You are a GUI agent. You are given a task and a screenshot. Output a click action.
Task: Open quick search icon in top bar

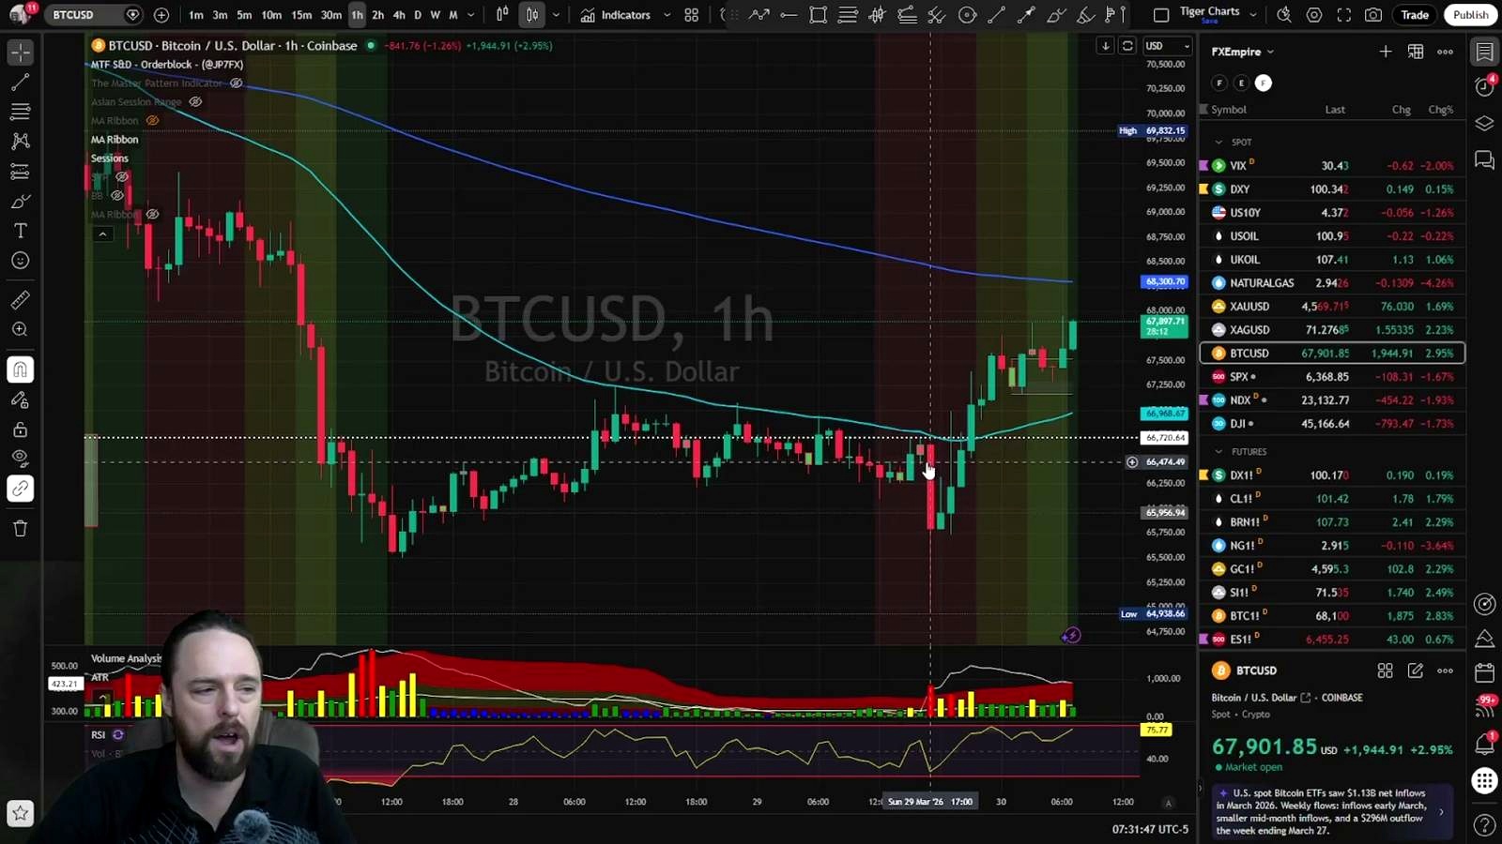[x=1284, y=15]
